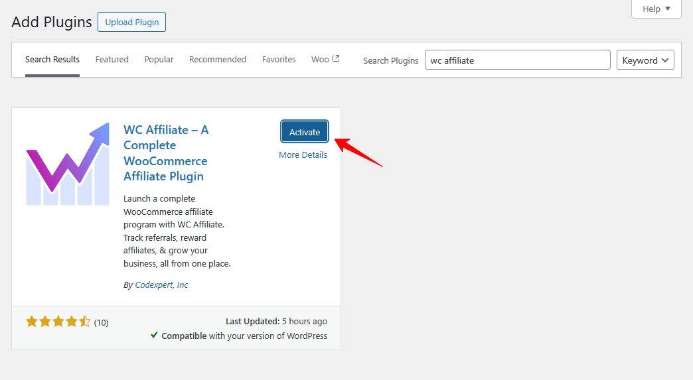
Task: Activate the WC Affiliate plugin
Action: tap(305, 132)
